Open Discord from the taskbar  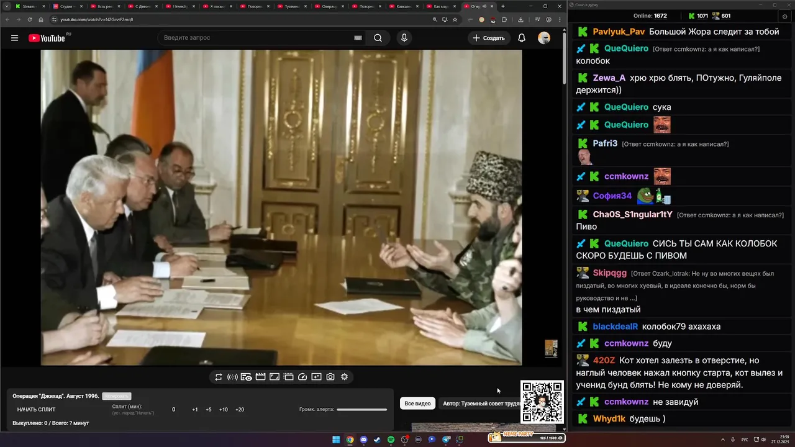tap(363, 440)
